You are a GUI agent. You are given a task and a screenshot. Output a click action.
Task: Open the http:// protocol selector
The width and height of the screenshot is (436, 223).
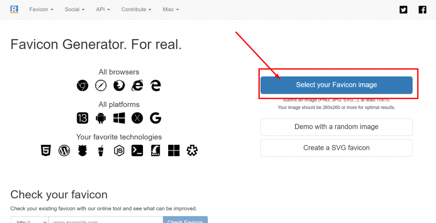pos(29,220)
